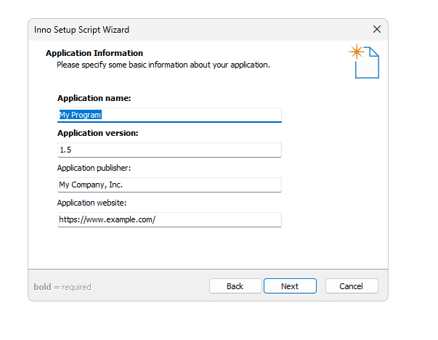This screenshot has width=438, height=340.
Task: Click the 'bold = required' legend text
Action: 62,287
